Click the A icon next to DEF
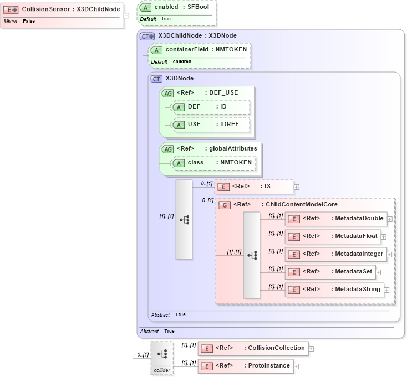The image size is (407, 377). 179,107
